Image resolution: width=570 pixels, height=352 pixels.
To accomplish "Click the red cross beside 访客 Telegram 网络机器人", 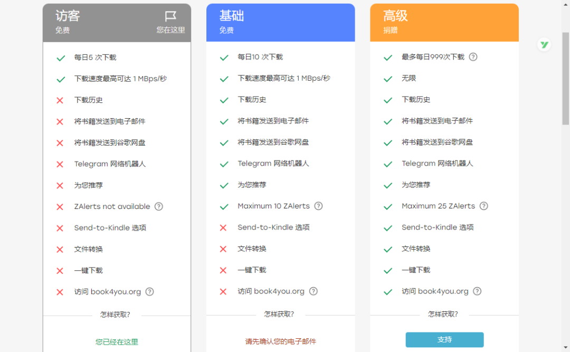I will coord(60,164).
